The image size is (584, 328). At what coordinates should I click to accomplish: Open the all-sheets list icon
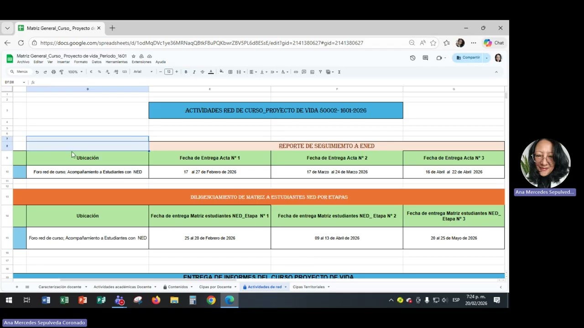click(27, 287)
